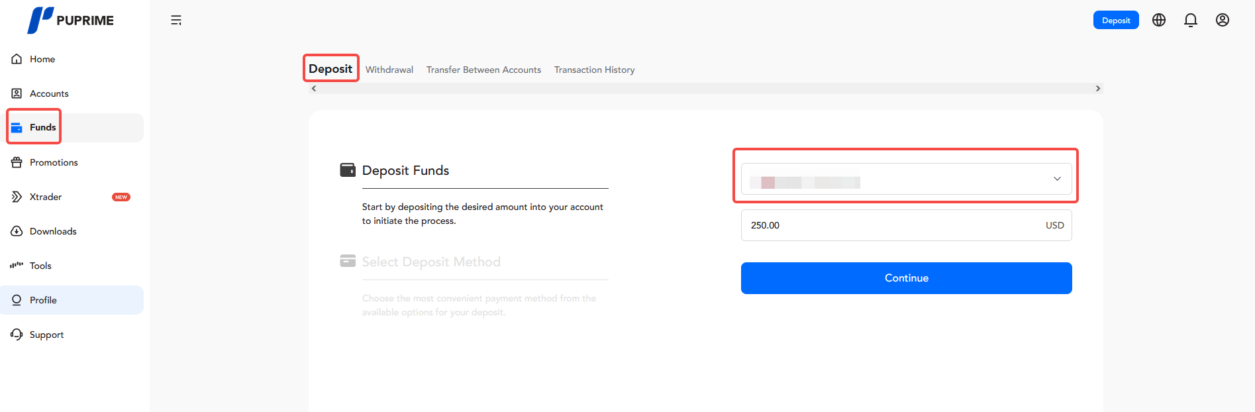Click the PUPRIME logo

pyautogui.click(x=70, y=21)
